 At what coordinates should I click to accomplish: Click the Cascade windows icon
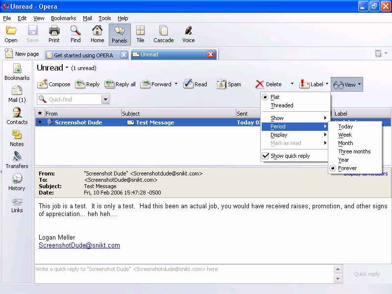[163, 34]
